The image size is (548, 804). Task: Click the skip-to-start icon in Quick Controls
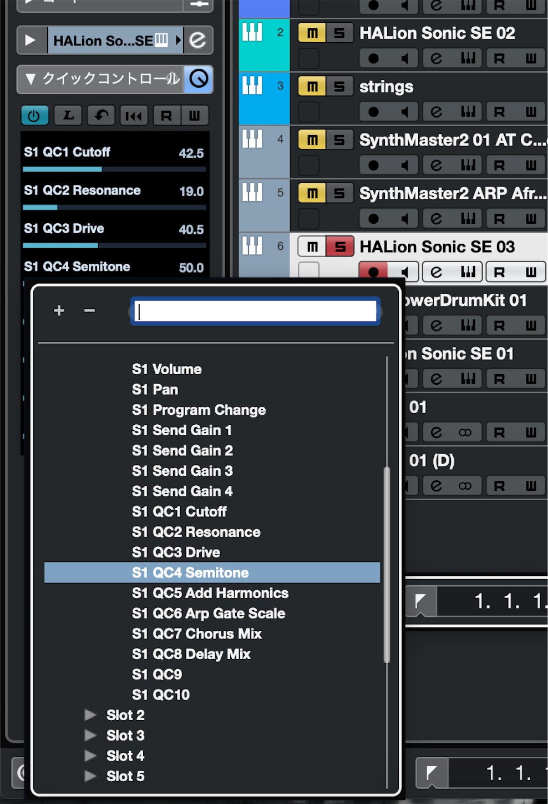coord(134,115)
